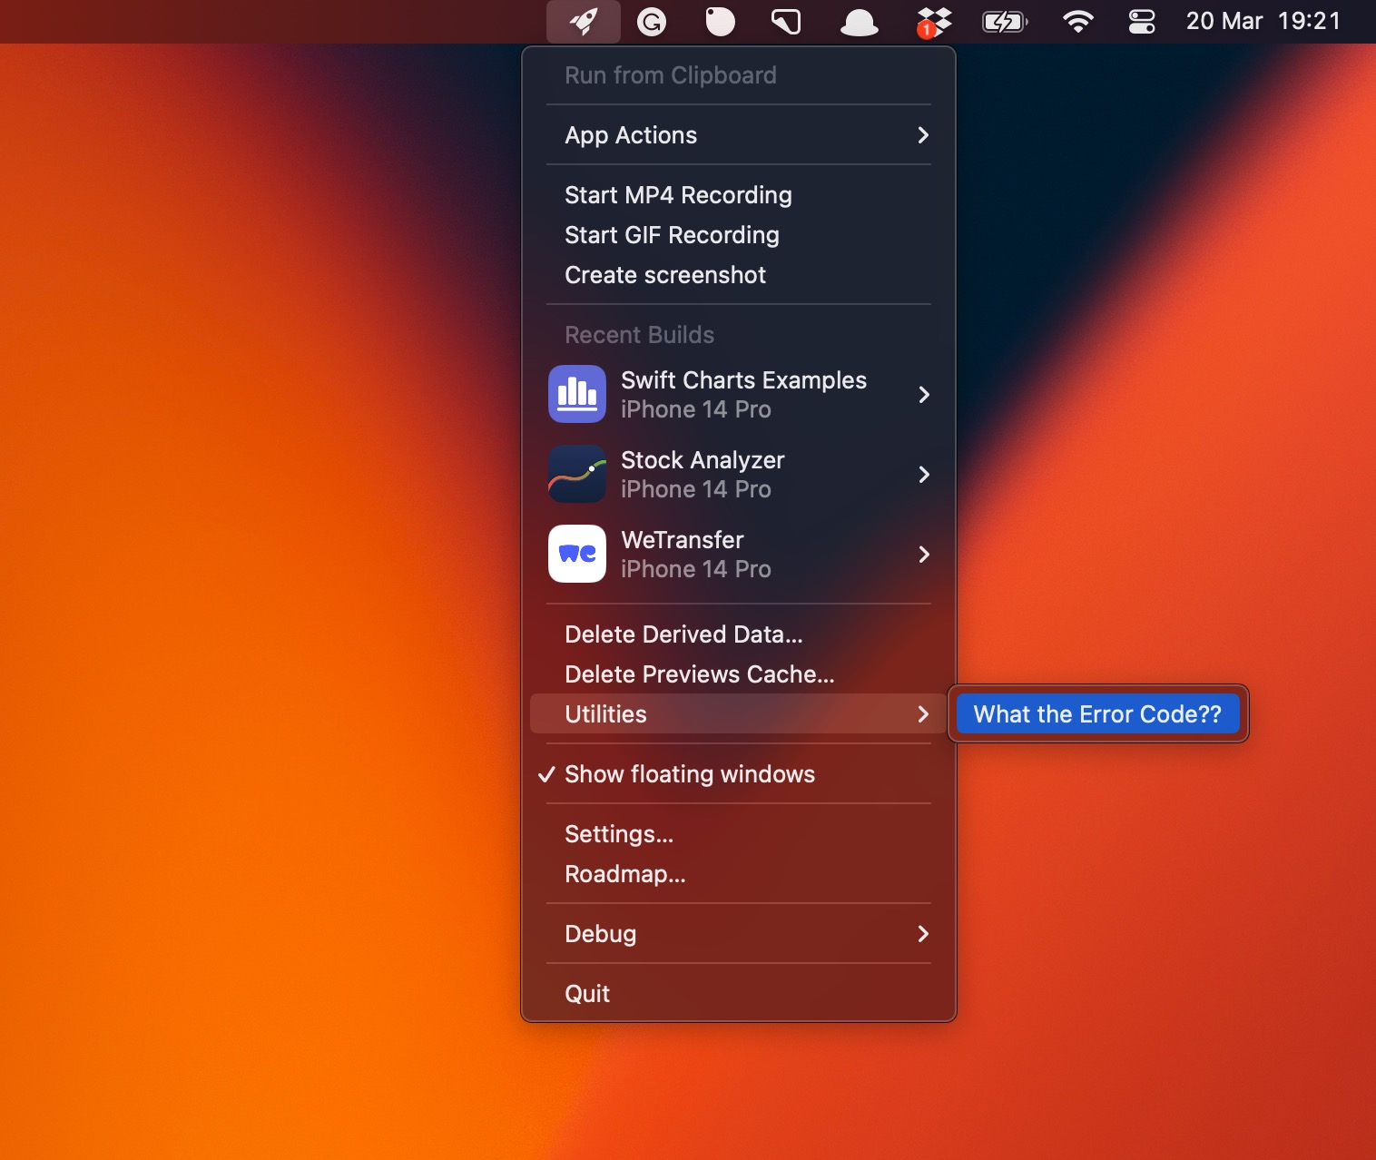Choose Delete Derived Data…
Screen dimensions: 1376x1160
(x=683, y=634)
